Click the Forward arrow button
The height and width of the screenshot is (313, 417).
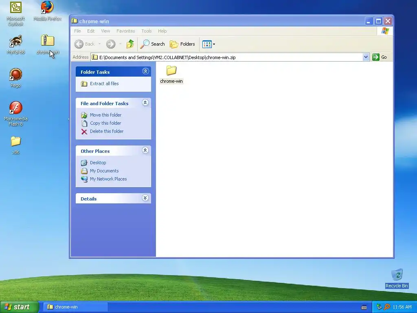click(x=111, y=44)
